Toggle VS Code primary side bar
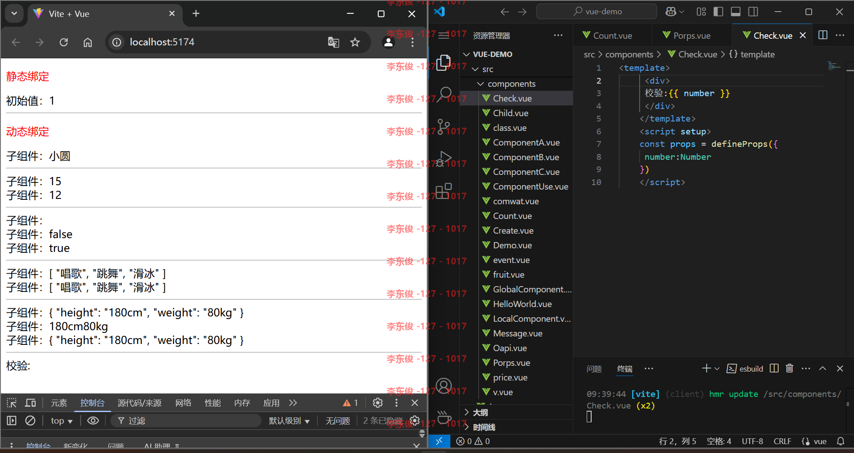Viewport: 854px width, 453px height. click(718, 12)
